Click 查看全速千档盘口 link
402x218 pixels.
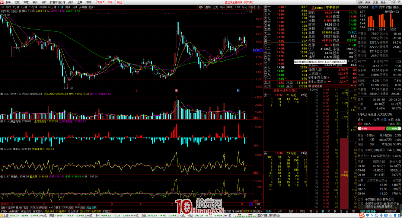point(285,91)
